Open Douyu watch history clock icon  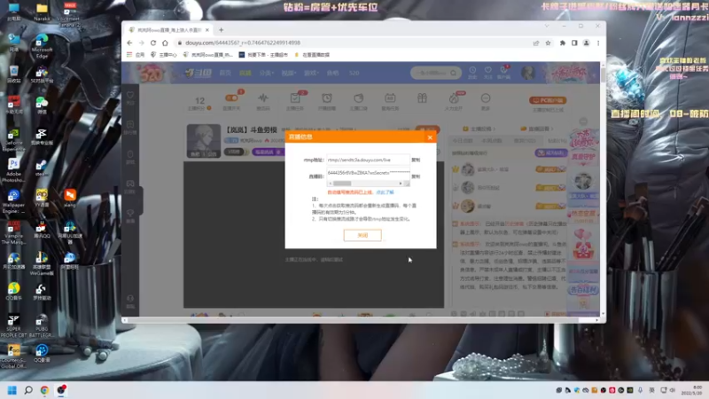pos(472,72)
